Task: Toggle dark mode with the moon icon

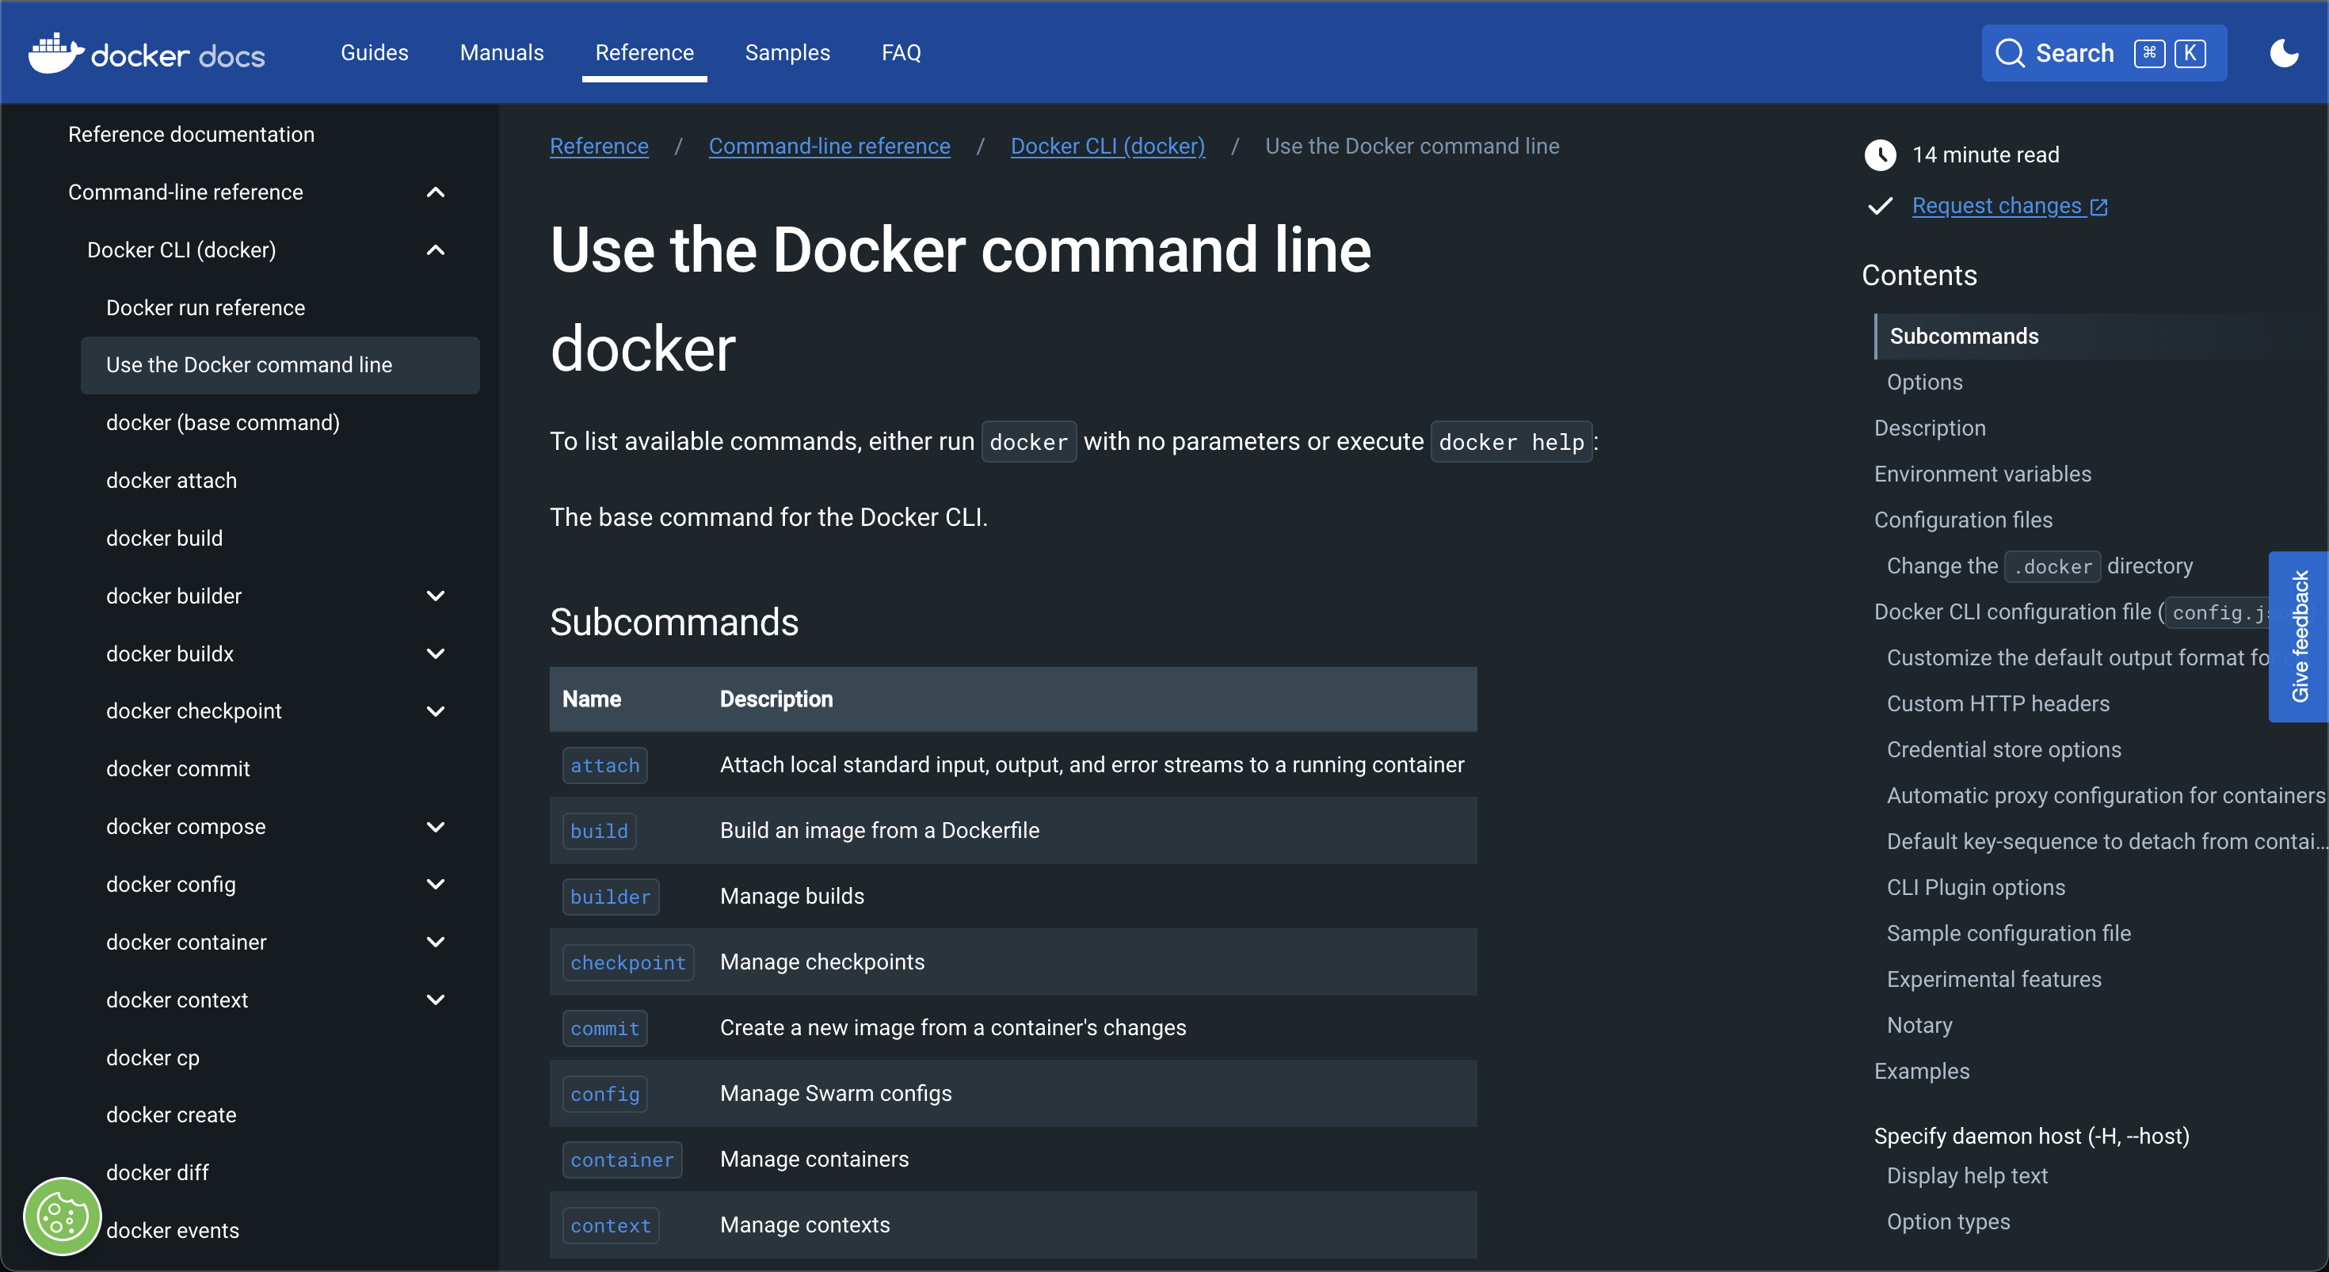Action: [x=2285, y=52]
